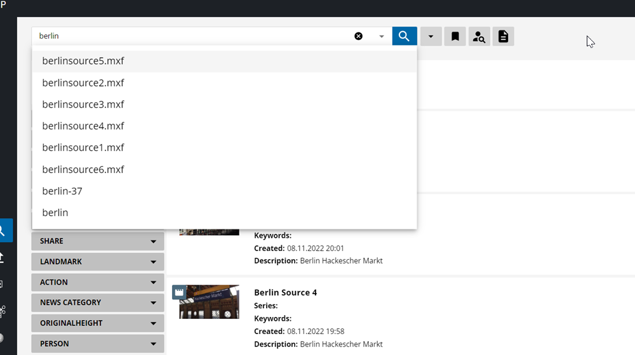
Task: Click the clapperboard badge on Berlin Source 4
Action: coord(180,292)
